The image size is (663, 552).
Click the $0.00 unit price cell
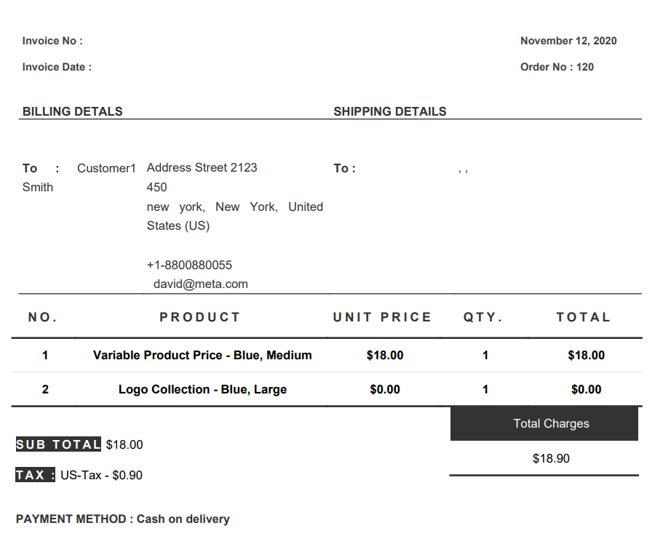[x=385, y=389]
